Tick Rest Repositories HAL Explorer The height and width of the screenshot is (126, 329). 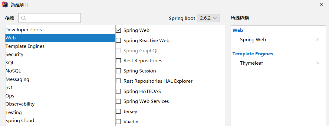tap(119, 81)
